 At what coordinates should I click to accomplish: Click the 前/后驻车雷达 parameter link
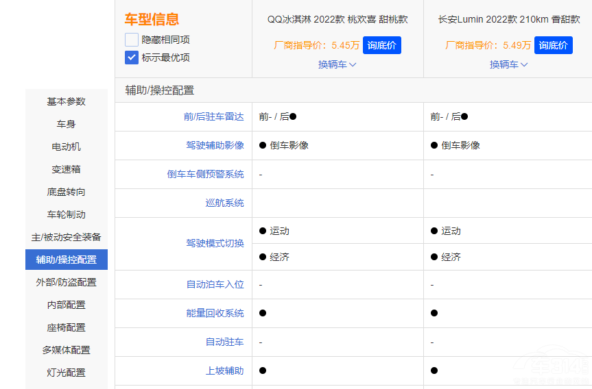[x=213, y=116]
